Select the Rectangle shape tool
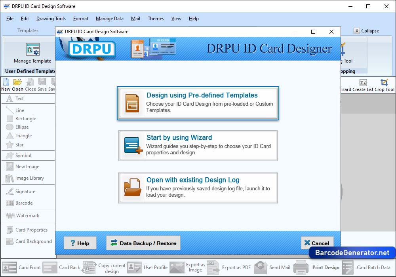396x277 pixels. pos(21,119)
